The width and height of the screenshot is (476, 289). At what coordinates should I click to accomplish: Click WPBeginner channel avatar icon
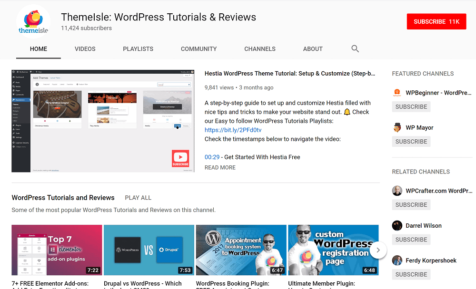[x=397, y=93]
